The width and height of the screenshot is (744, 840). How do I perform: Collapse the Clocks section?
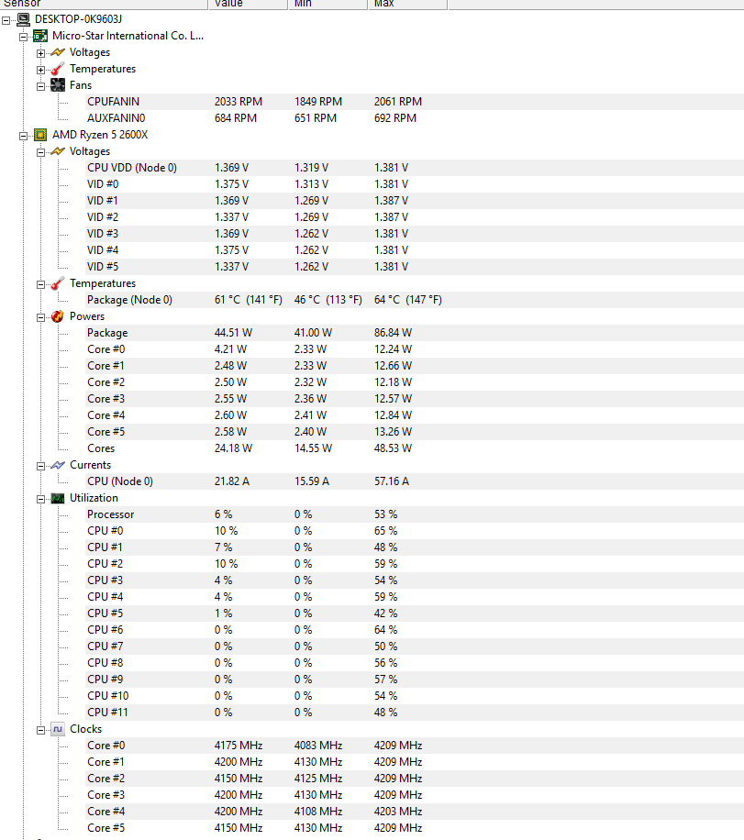click(40, 730)
